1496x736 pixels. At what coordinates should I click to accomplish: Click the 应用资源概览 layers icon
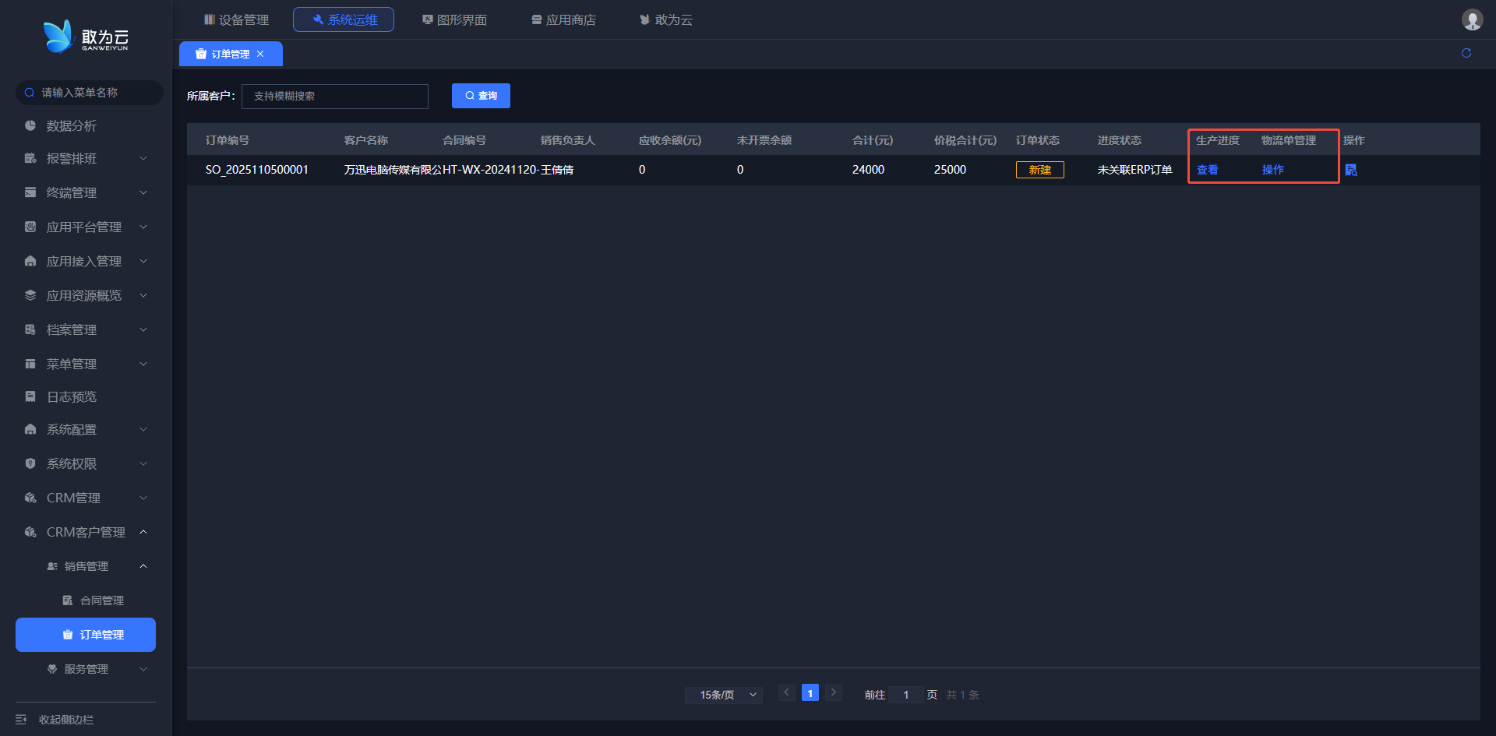(30, 295)
